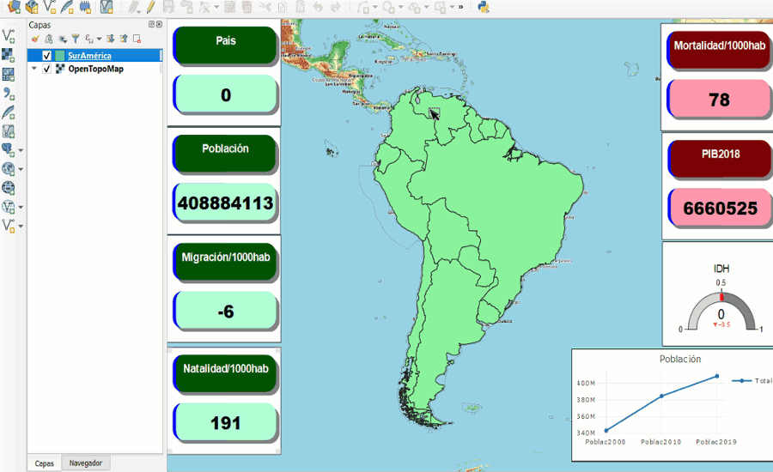The width and height of the screenshot is (773, 472).
Task: Open the PostGIS layer dropdown arrow
Action: click(x=21, y=150)
